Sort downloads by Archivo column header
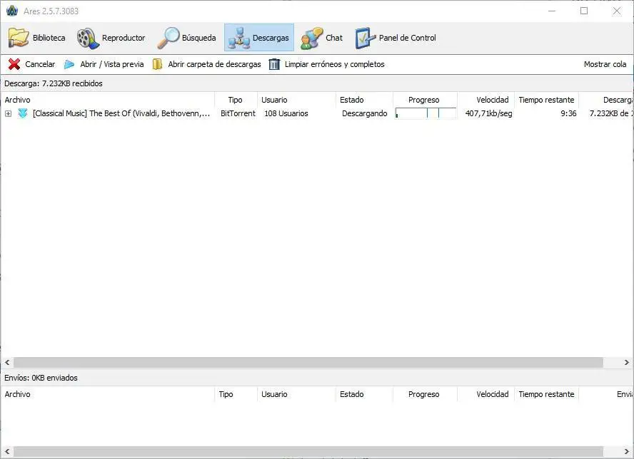This screenshot has width=634, height=459. tap(108, 100)
